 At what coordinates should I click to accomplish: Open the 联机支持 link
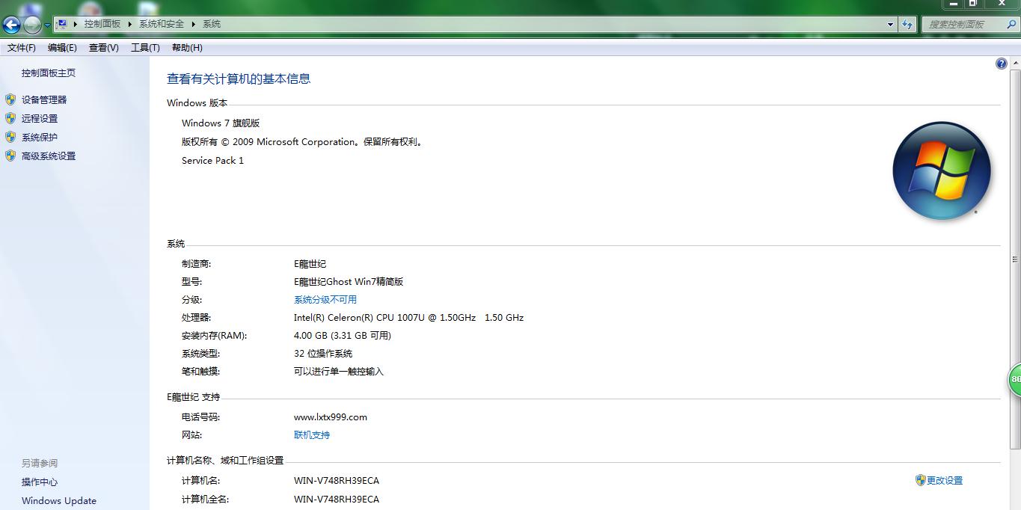[x=311, y=434]
